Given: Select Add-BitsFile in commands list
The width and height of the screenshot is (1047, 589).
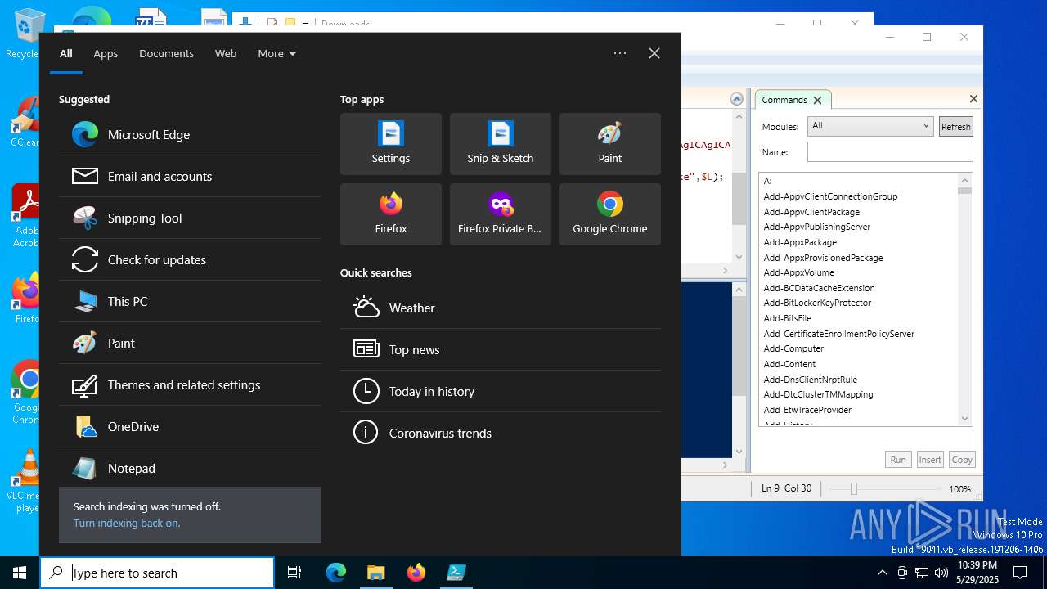Looking at the screenshot, I should pyautogui.click(x=787, y=318).
